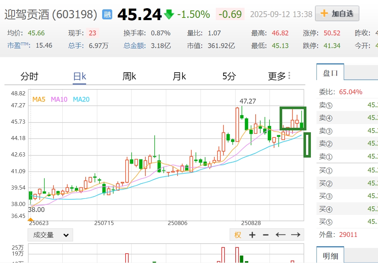This screenshot has height=263, width=378.
Task: Zoom in chart with plus icon
Action: pyautogui.click(x=252, y=235)
